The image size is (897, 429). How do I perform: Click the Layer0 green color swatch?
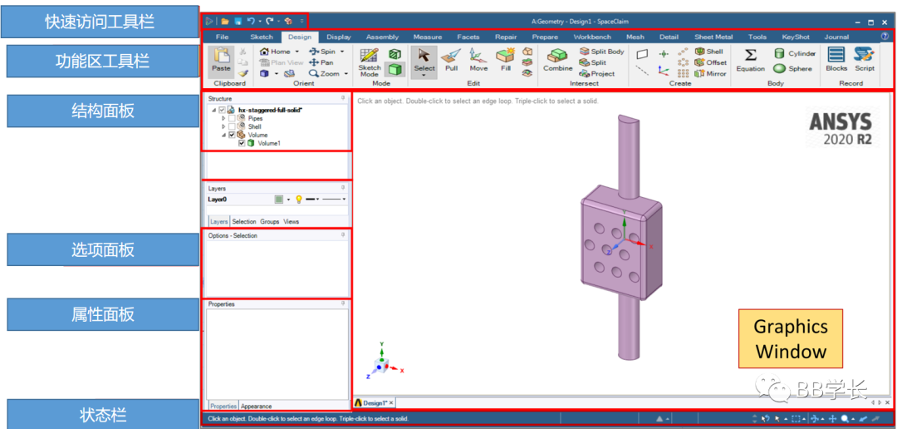click(278, 200)
